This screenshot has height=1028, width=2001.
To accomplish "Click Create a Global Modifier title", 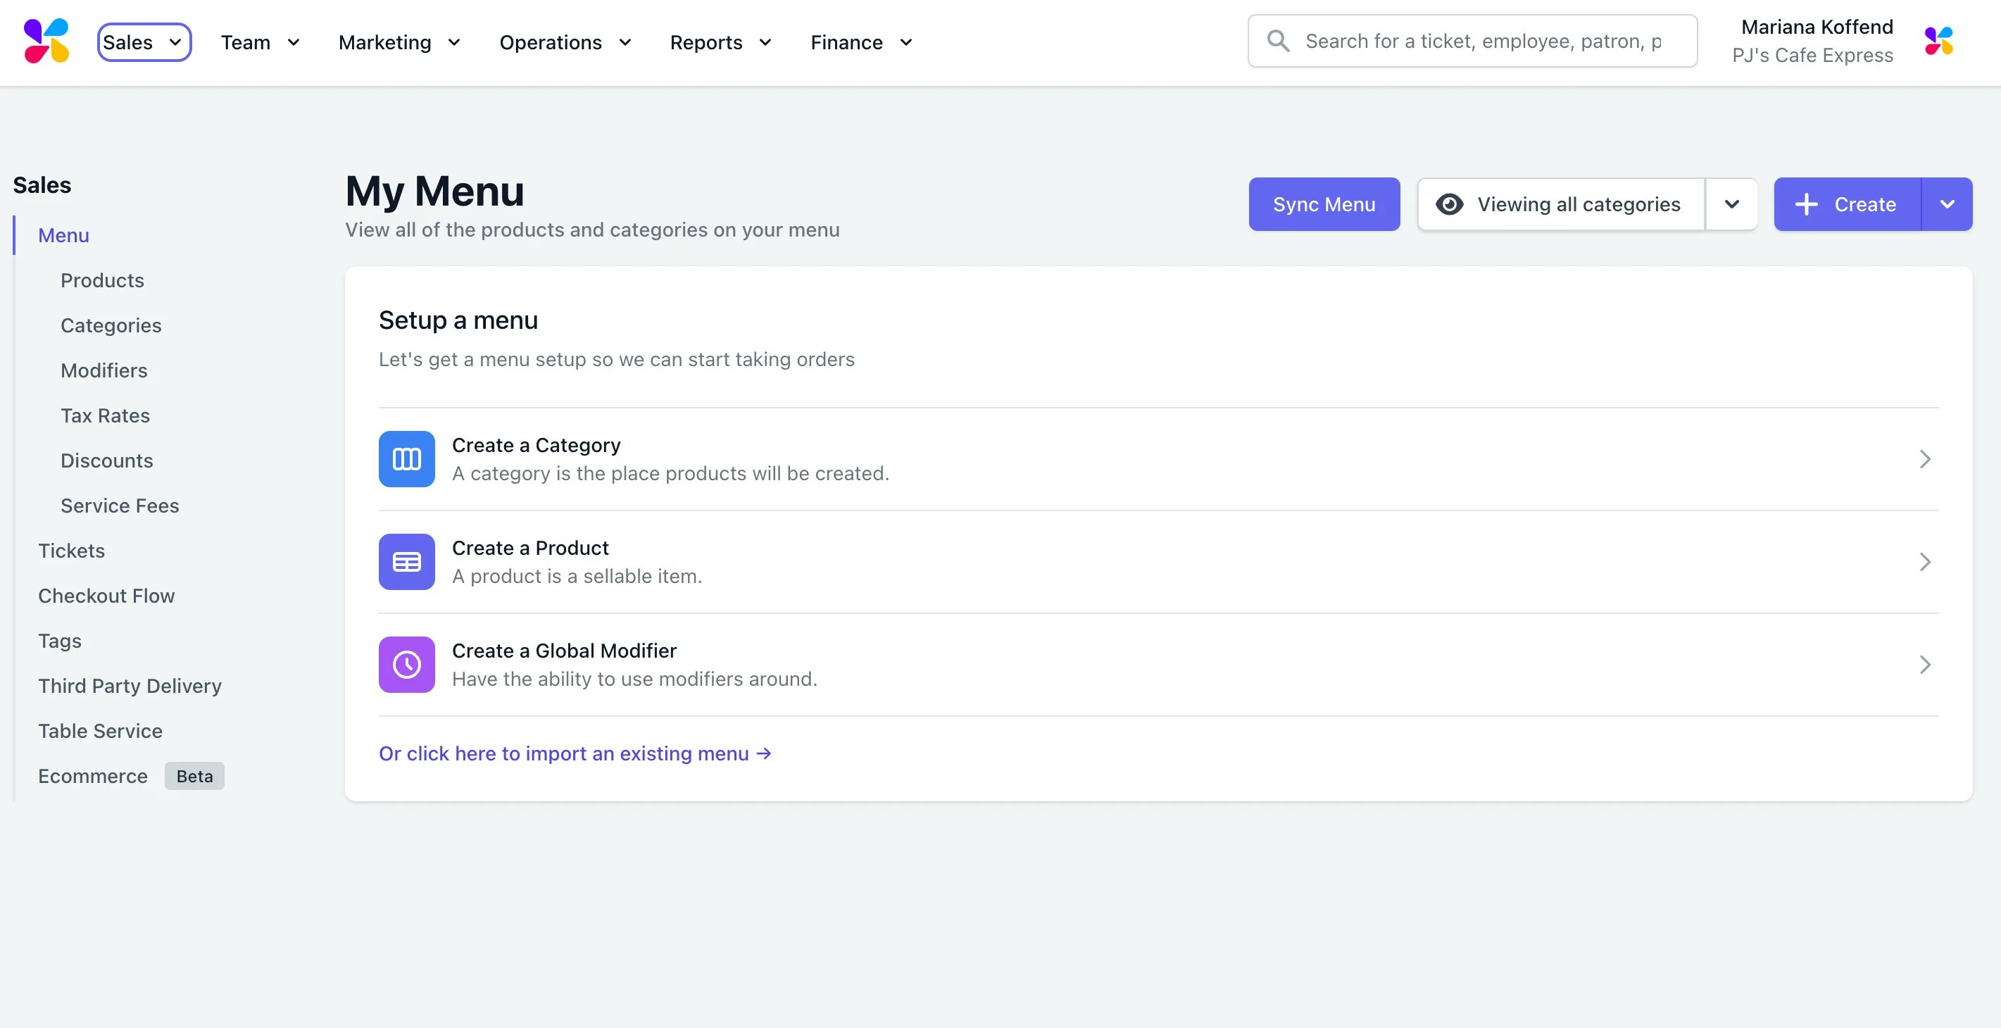I will pyautogui.click(x=564, y=651).
